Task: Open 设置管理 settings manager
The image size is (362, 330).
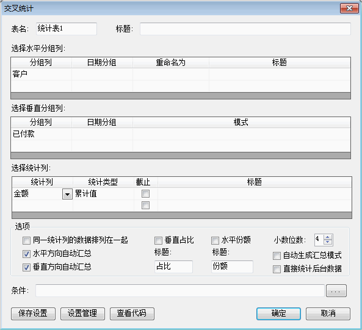Action: pos(82,314)
